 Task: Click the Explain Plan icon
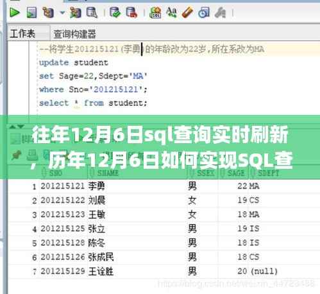pos(48,13)
